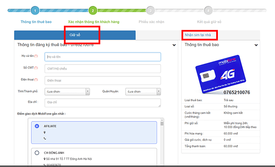Open the Tỉnh/Thành phố dropdown
The height and width of the screenshot is (167, 275).
[67, 92]
